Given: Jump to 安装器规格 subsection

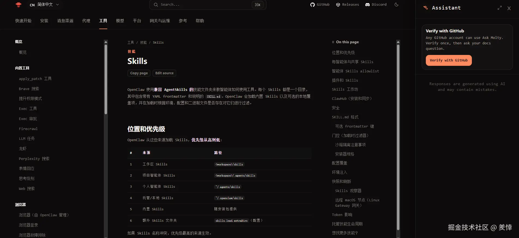Looking at the screenshot, I should (x=345, y=154).
